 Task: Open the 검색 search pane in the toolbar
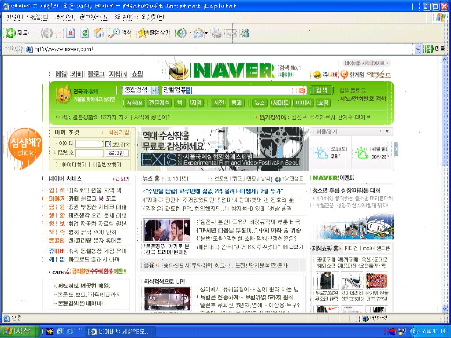pos(121,33)
